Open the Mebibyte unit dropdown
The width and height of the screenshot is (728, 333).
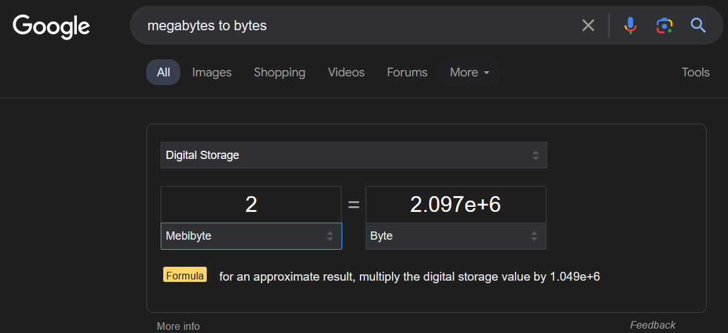tap(251, 236)
